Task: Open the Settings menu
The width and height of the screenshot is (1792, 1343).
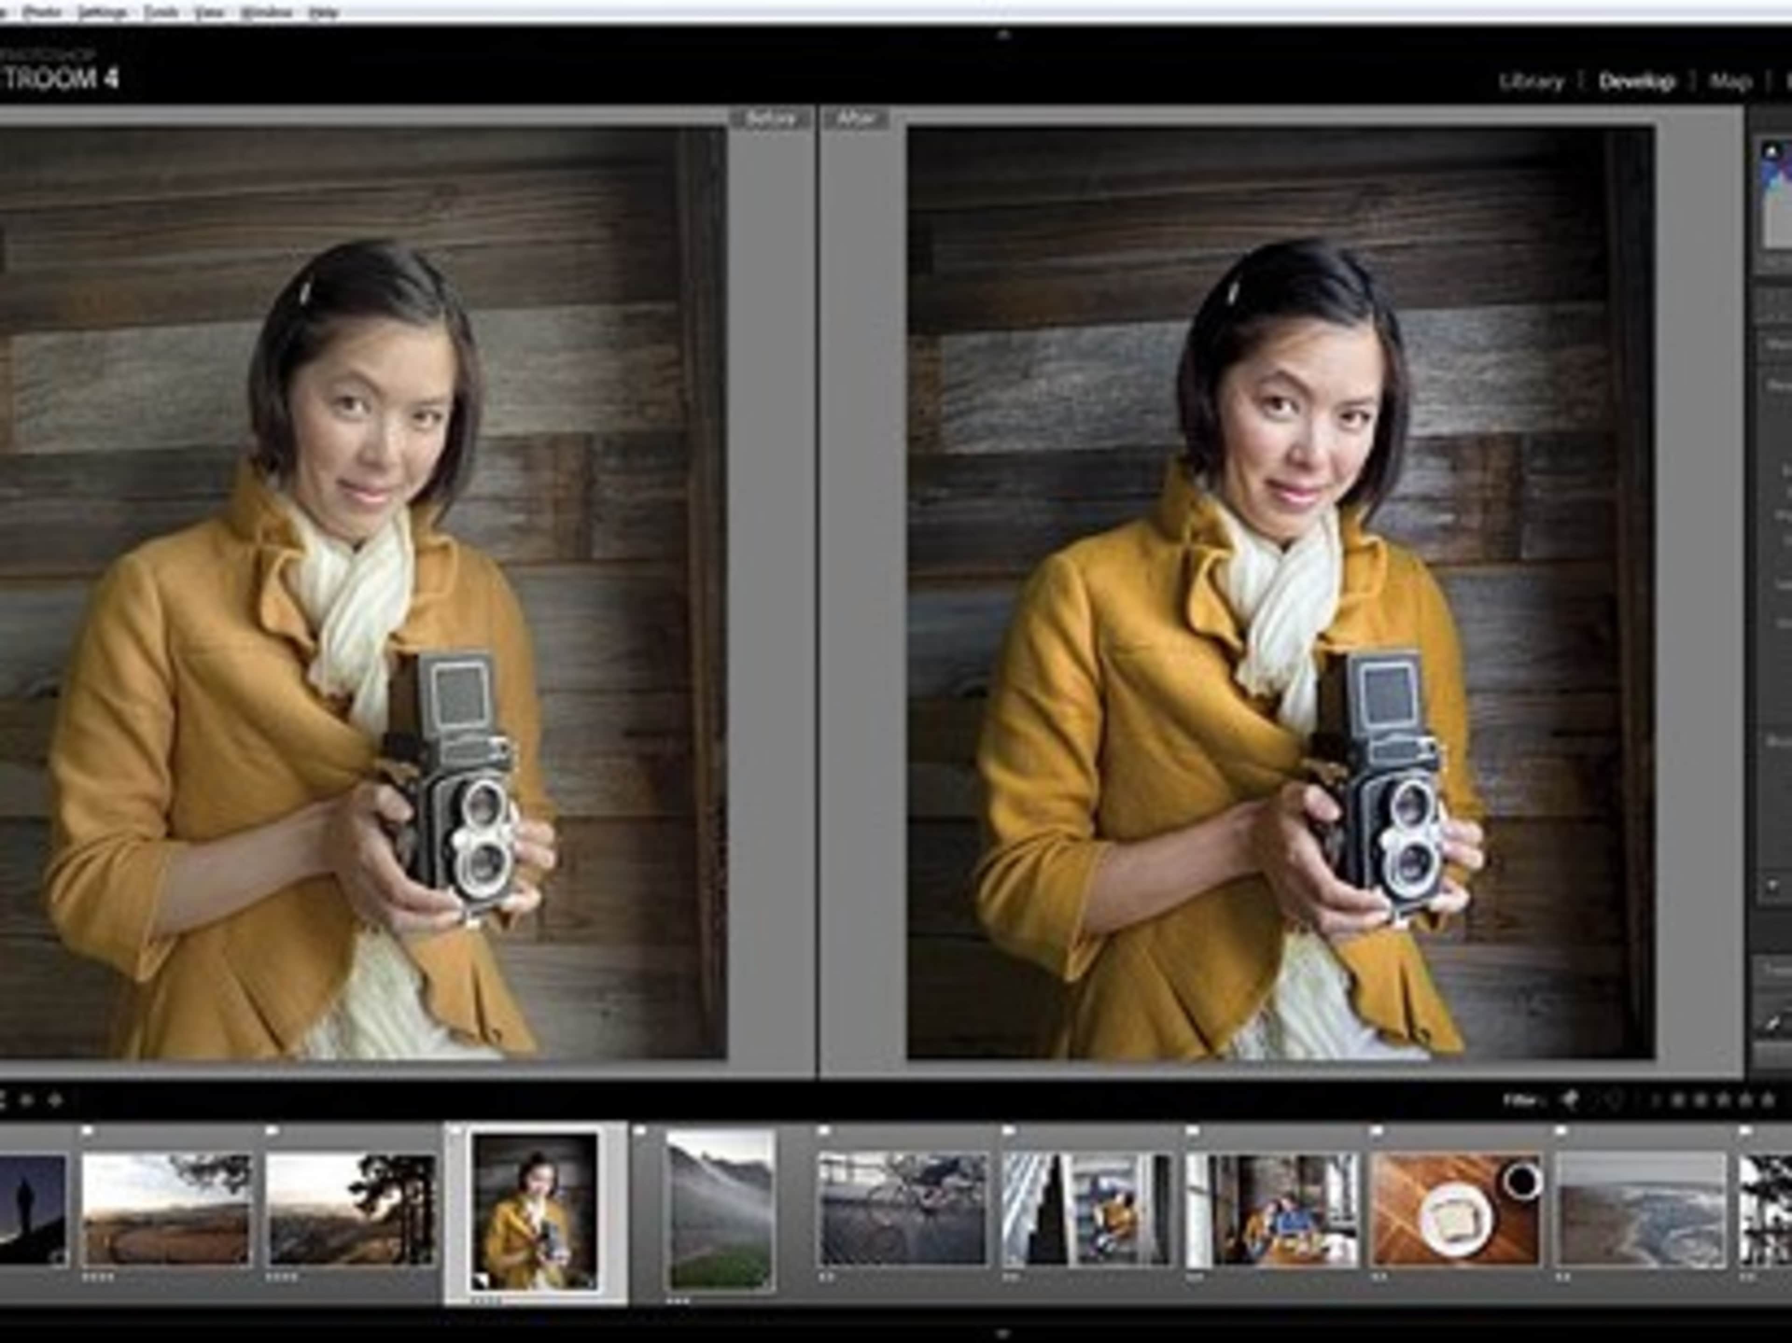Action: point(101,12)
